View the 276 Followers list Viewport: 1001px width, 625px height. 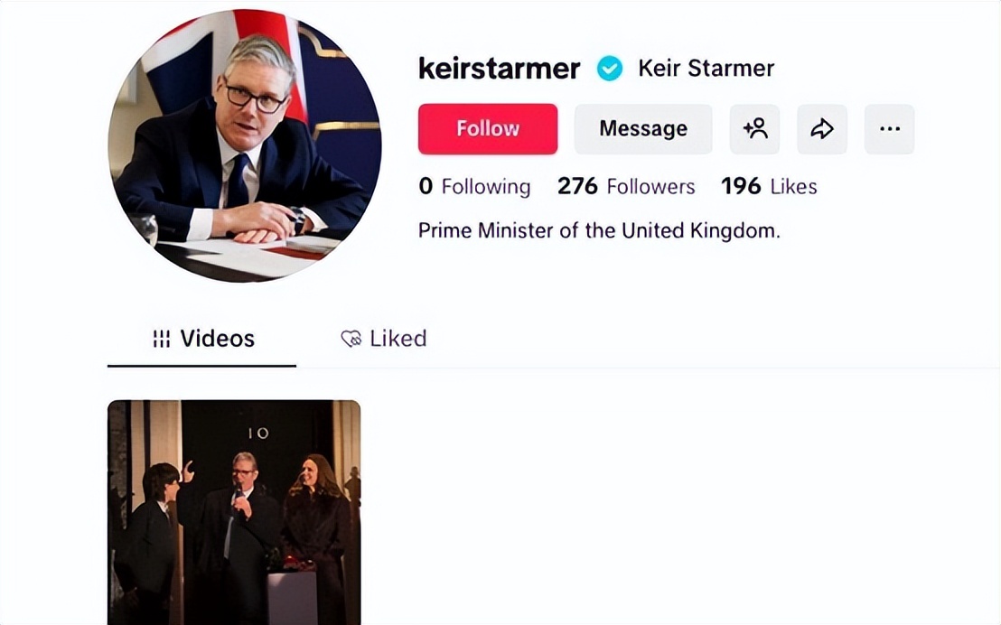pyautogui.click(x=626, y=186)
